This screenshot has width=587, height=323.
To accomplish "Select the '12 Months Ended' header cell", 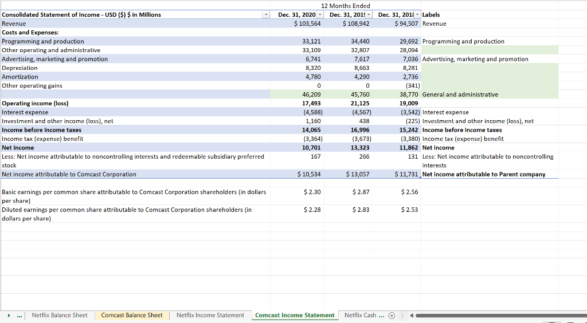I will [x=346, y=6].
